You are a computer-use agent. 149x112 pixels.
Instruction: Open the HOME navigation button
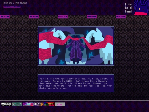(x=5, y=17)
